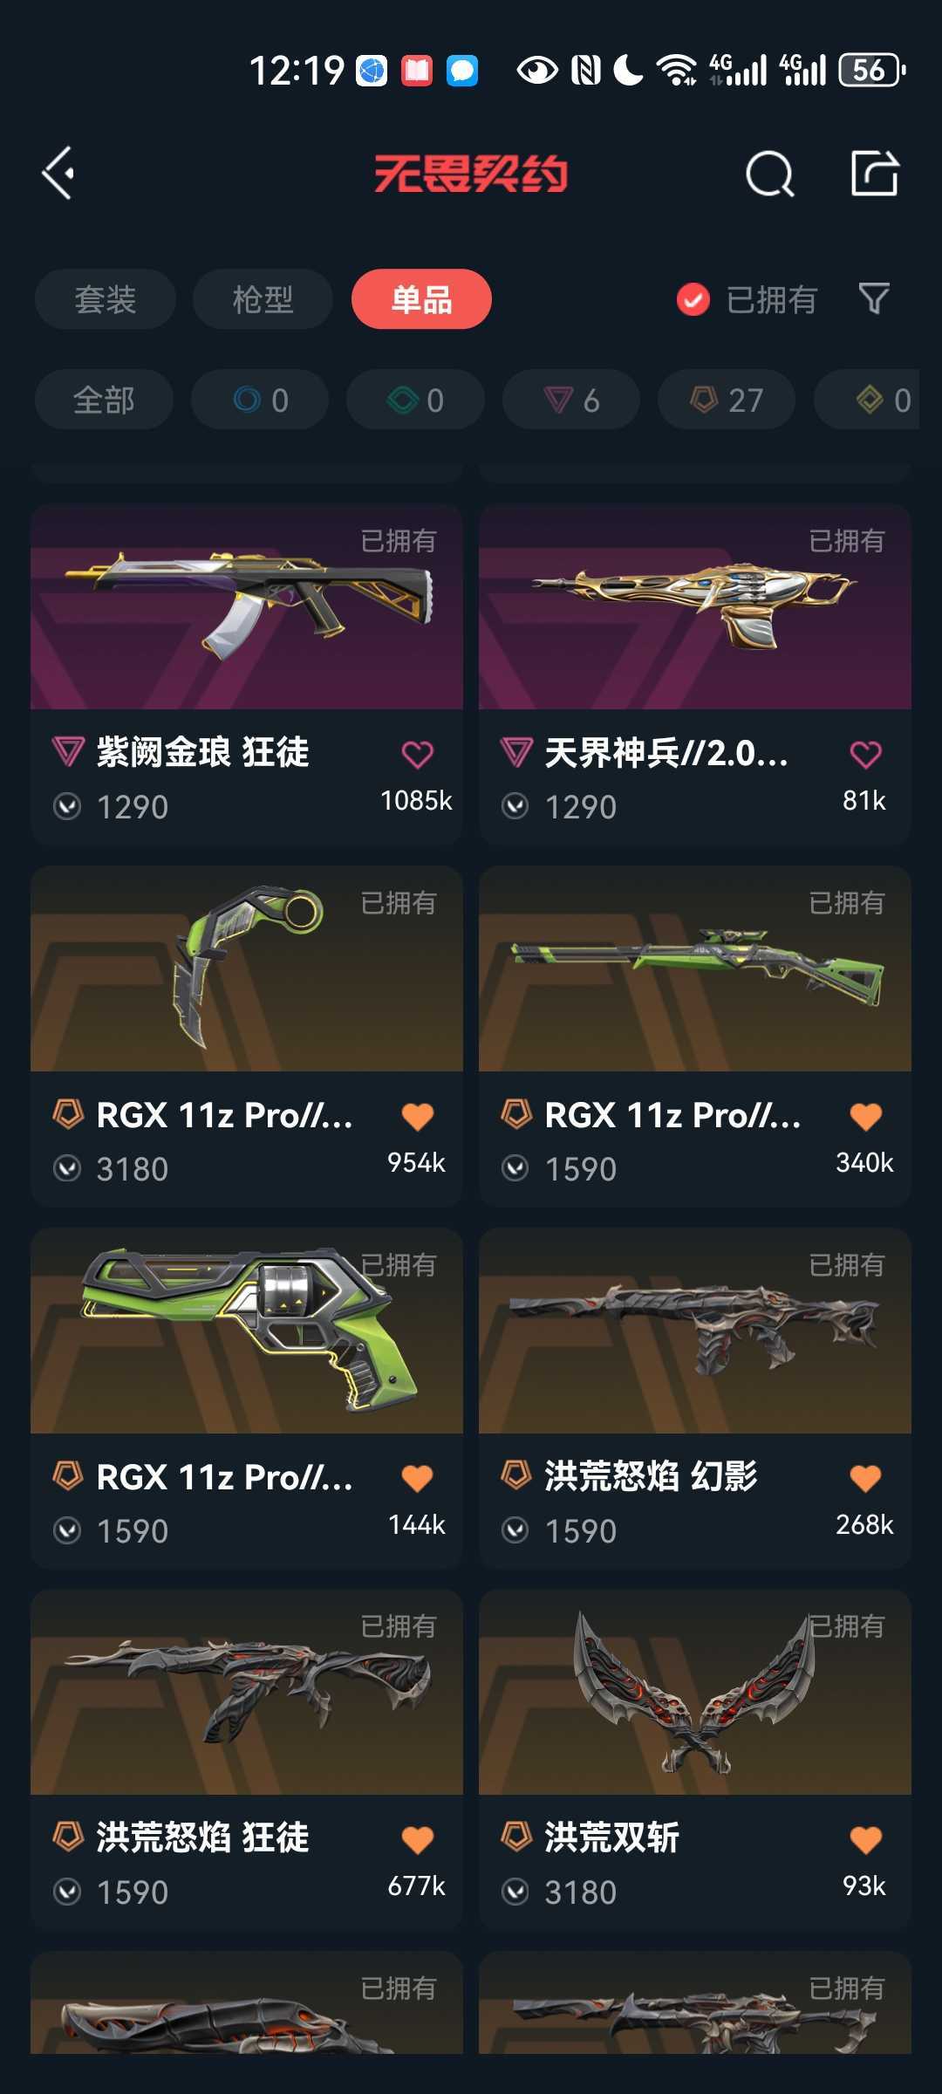942x2094 pixels.
Task: Like 紫阙金琅 狂徒 heart icon
Action: pos(417,754)
